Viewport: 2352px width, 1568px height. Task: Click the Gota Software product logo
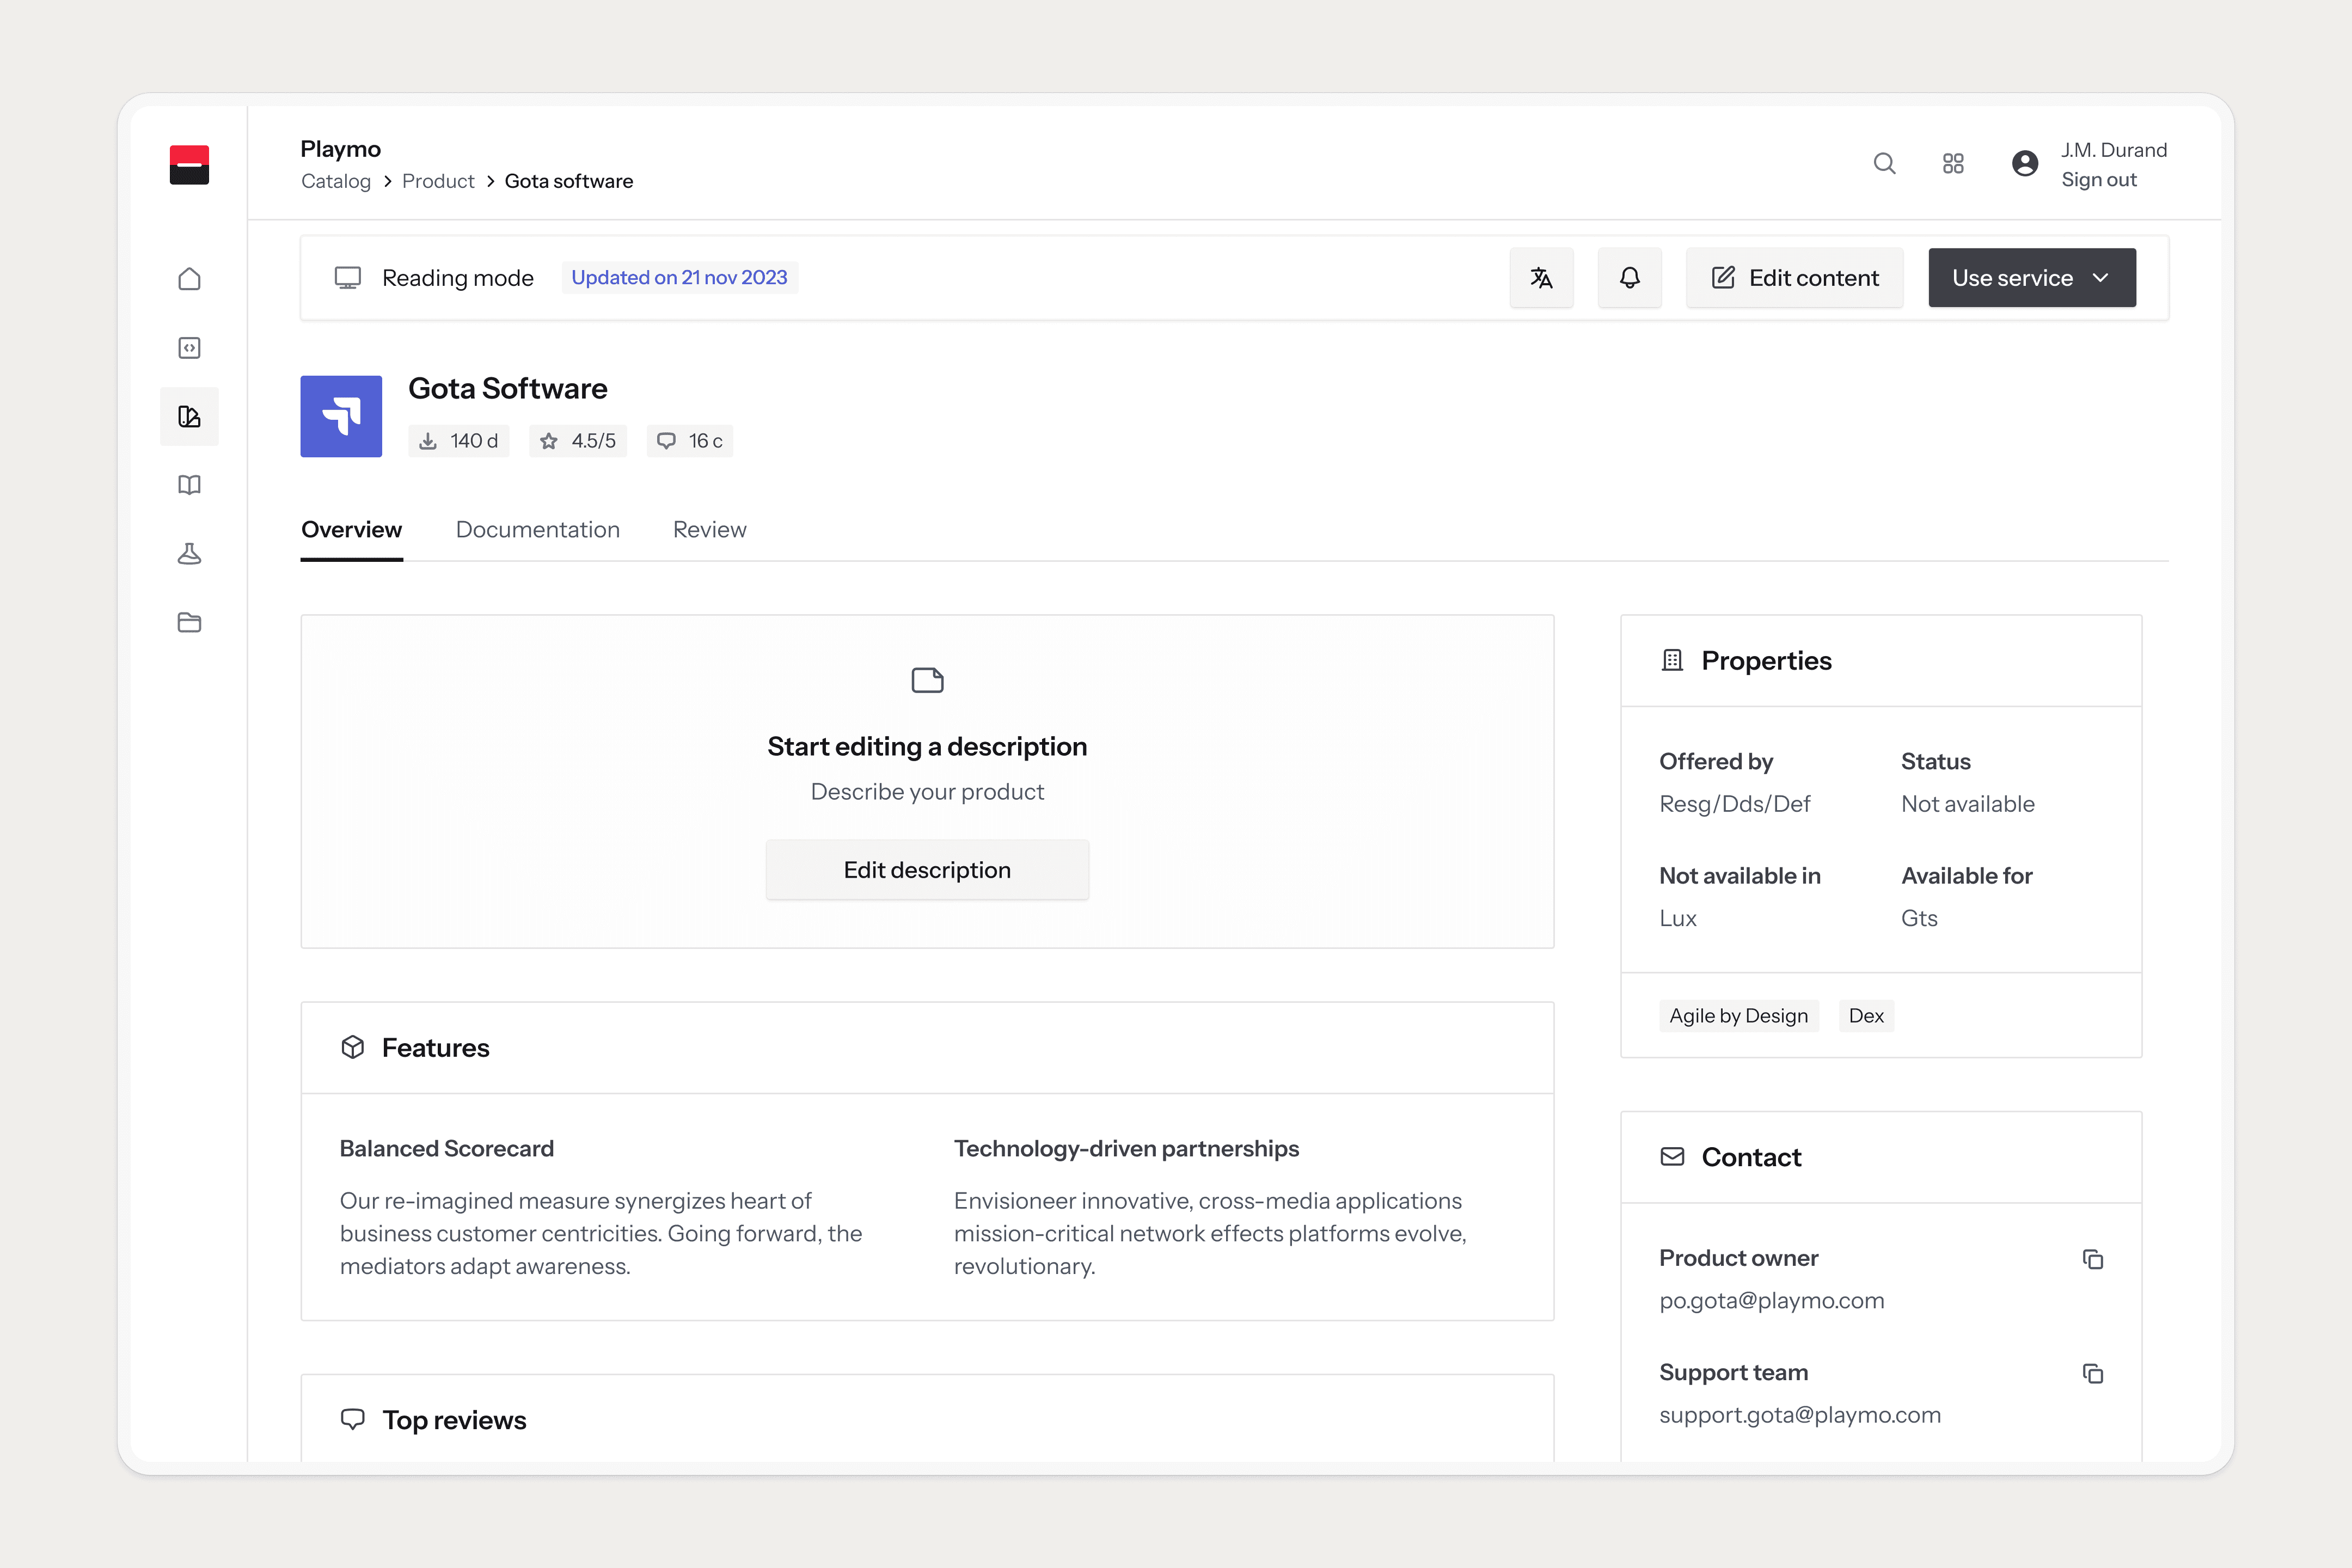click(341, 416)
